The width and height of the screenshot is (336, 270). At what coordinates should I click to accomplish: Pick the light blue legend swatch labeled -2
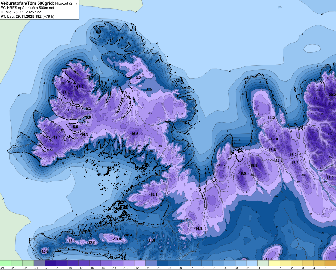pyautogui.click(x=252, y=263)
